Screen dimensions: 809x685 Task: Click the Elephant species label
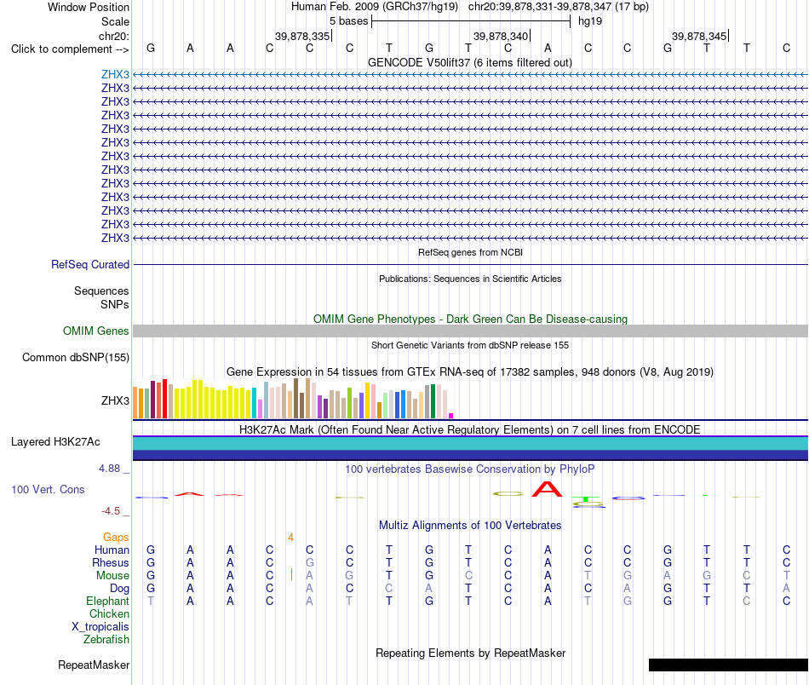coord(107,601)
